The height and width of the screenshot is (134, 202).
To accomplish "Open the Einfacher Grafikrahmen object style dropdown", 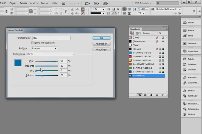I will [x=180, y=9].
